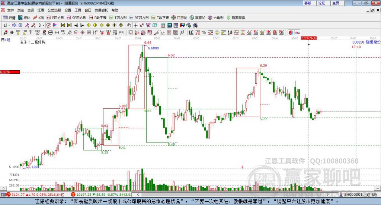Open the 资讯 menu
381x205 pixels.
31,10
